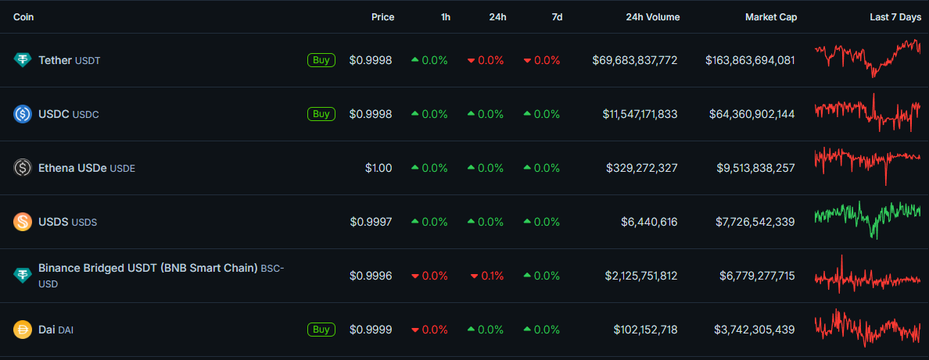Click the Binance Bridged USDT icon

(x=23, y=276)
